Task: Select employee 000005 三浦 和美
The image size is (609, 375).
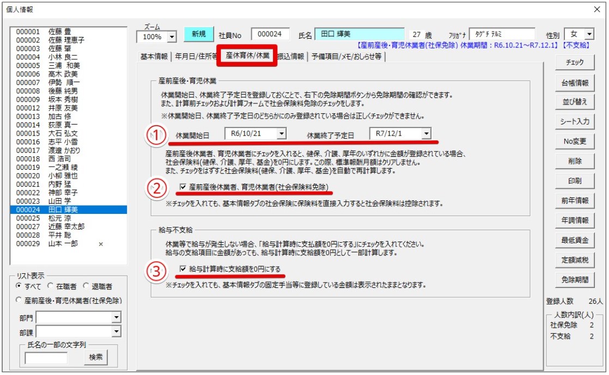Action: coord(68,66)
